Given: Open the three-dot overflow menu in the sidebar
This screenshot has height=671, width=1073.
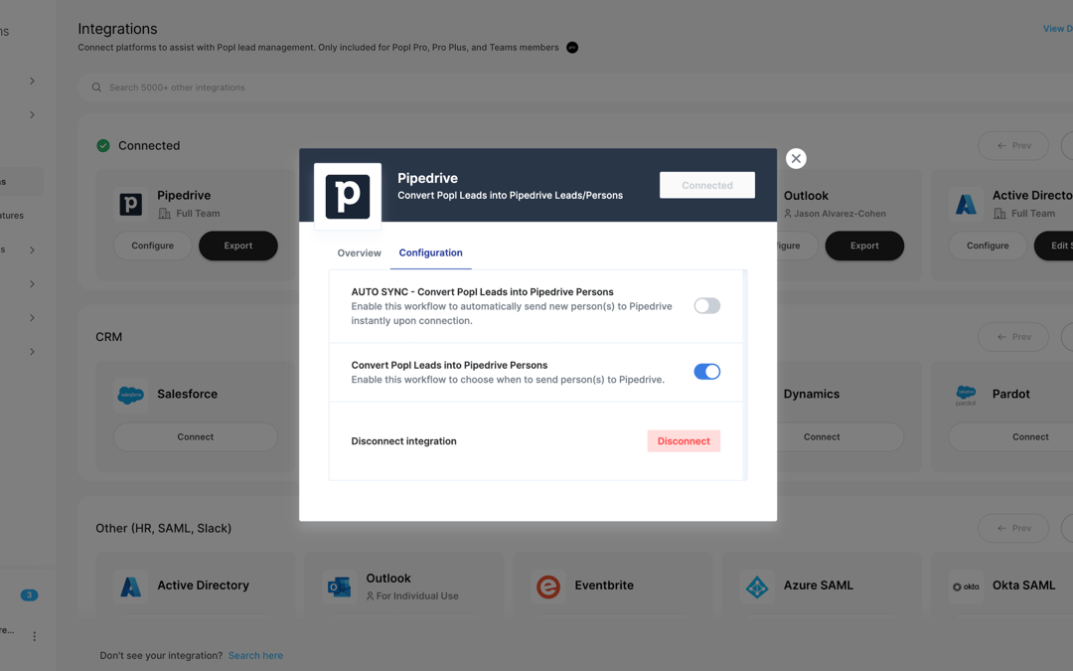Looking at the screenshot, I should [34, 634].
